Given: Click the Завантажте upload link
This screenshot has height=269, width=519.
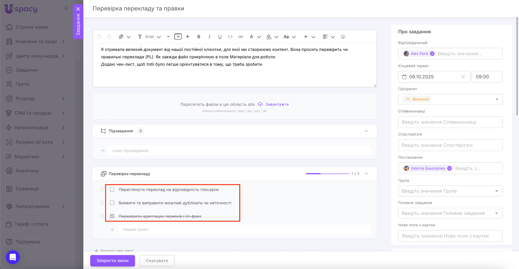Looking at the screenshot, I should coord(277,104).
